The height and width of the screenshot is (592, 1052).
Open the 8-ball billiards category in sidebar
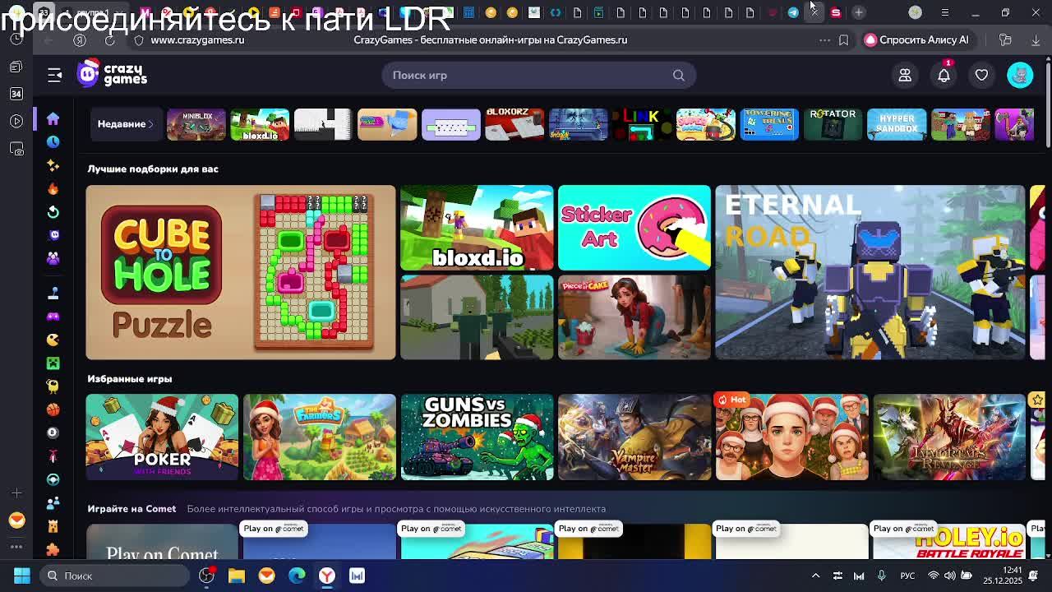pos(53,432)
